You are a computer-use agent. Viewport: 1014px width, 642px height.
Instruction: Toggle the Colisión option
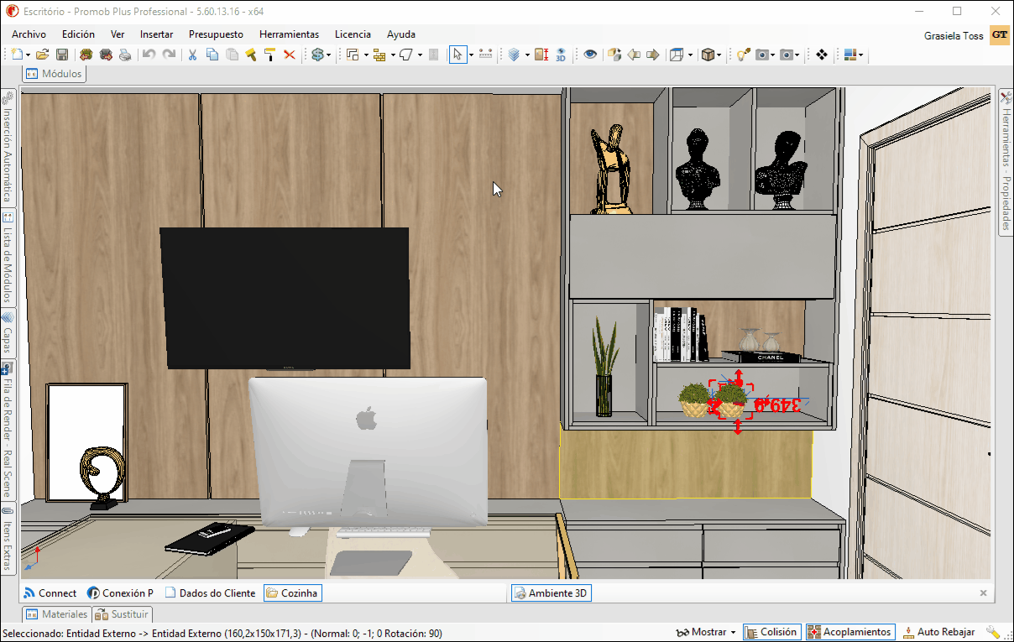[x=771, y=632]
